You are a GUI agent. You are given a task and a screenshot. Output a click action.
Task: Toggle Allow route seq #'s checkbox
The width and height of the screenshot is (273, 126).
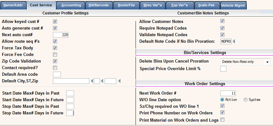point(55,41)
